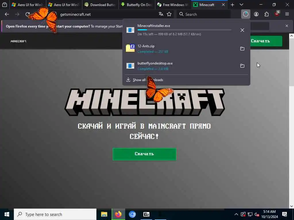
Task: Click Show all downloads link
Action: click(148, 80)
